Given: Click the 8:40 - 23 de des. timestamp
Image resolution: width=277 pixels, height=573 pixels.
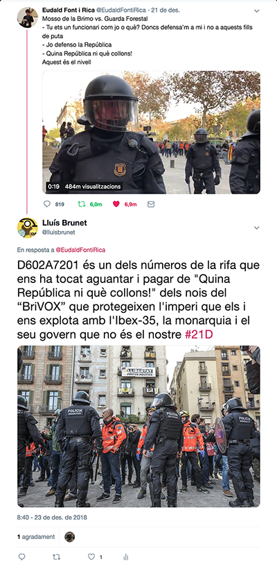Looking at the screenshot, I should (52, 518).
